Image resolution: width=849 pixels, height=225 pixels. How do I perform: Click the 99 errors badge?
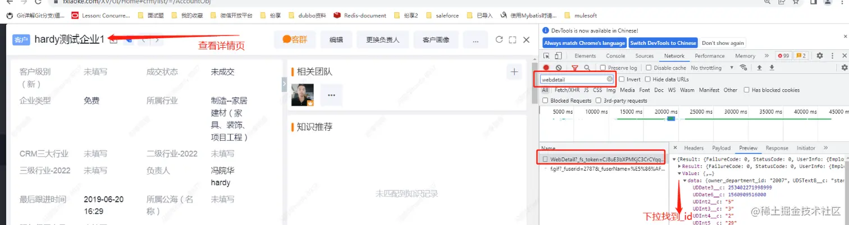click(783, 56)
